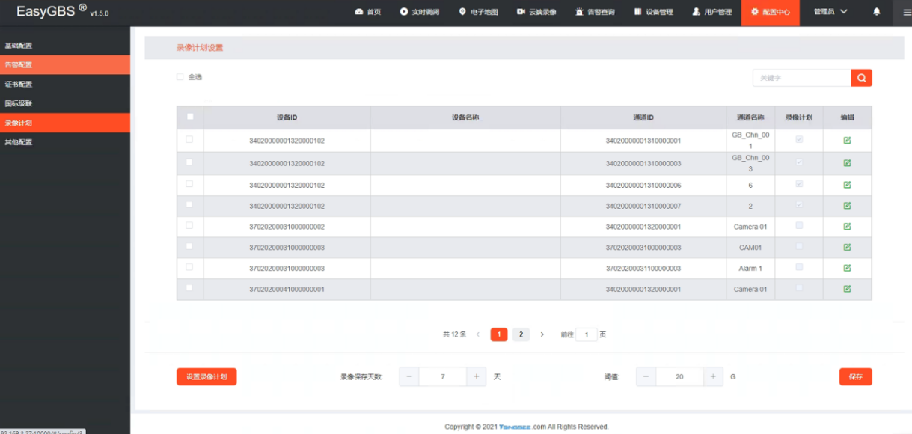Open 告警查询 in top navigation
This screenshot has width=912, height=434.
[x=595, y=12]
